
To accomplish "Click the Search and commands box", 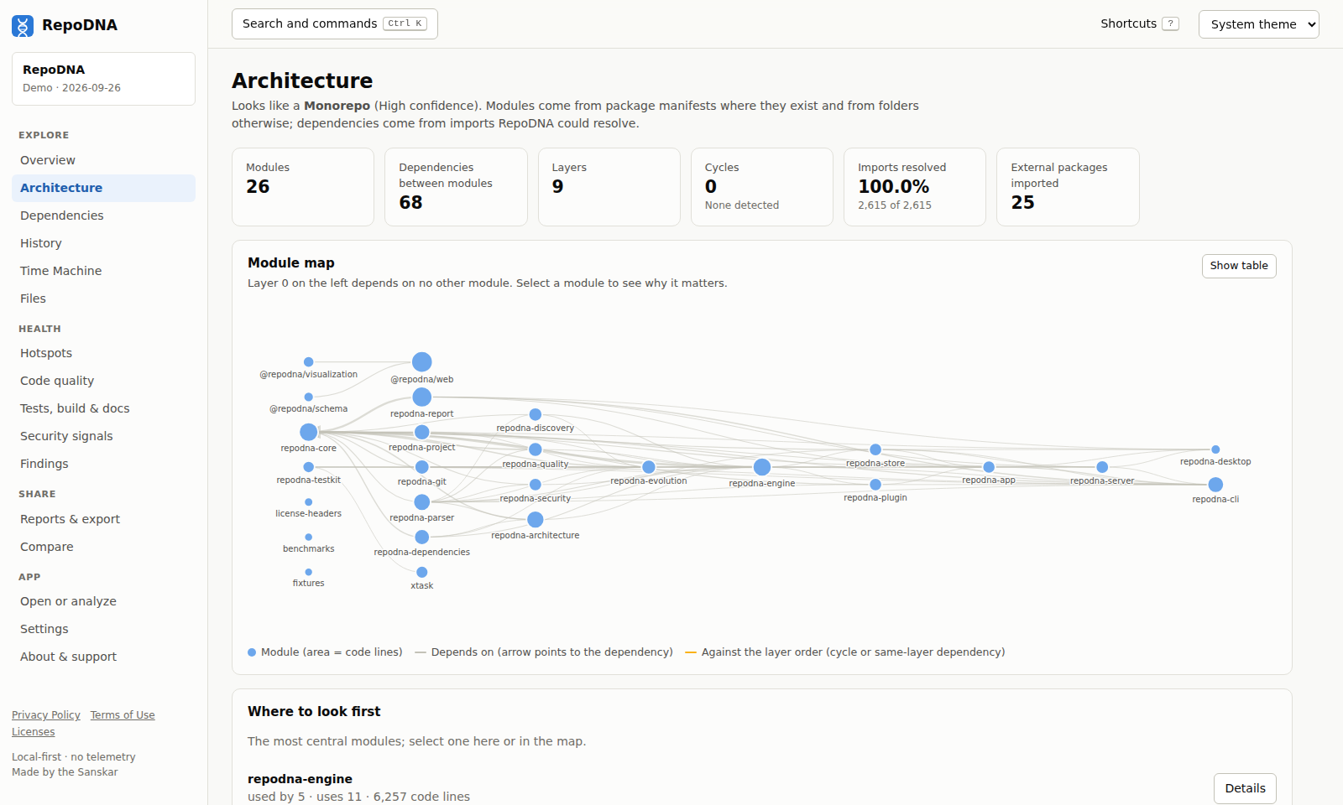I will (335, 23).
